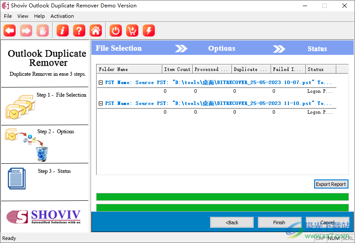Click the Status wizard step heading

pyautogui.click(x=317, y=48)
